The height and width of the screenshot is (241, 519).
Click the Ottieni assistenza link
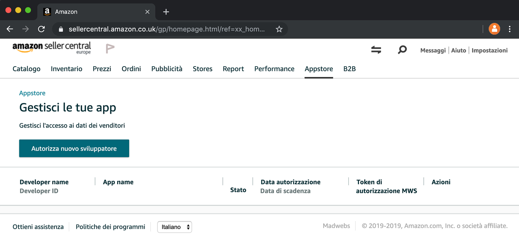38,227
